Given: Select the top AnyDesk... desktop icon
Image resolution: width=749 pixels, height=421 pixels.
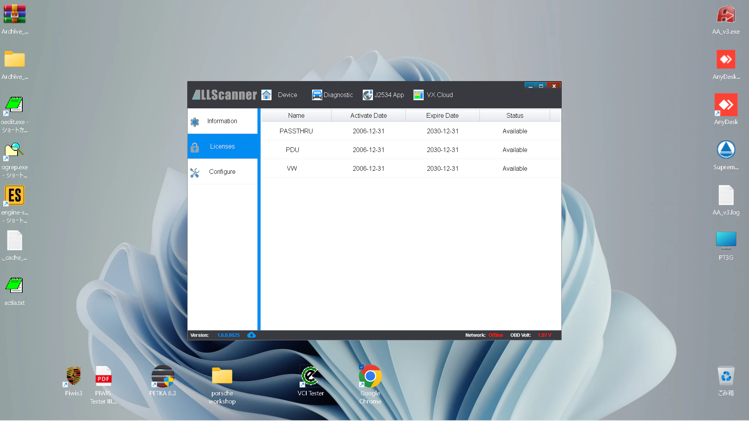Looking at the screenshot, I should click(x=726, y=59).
